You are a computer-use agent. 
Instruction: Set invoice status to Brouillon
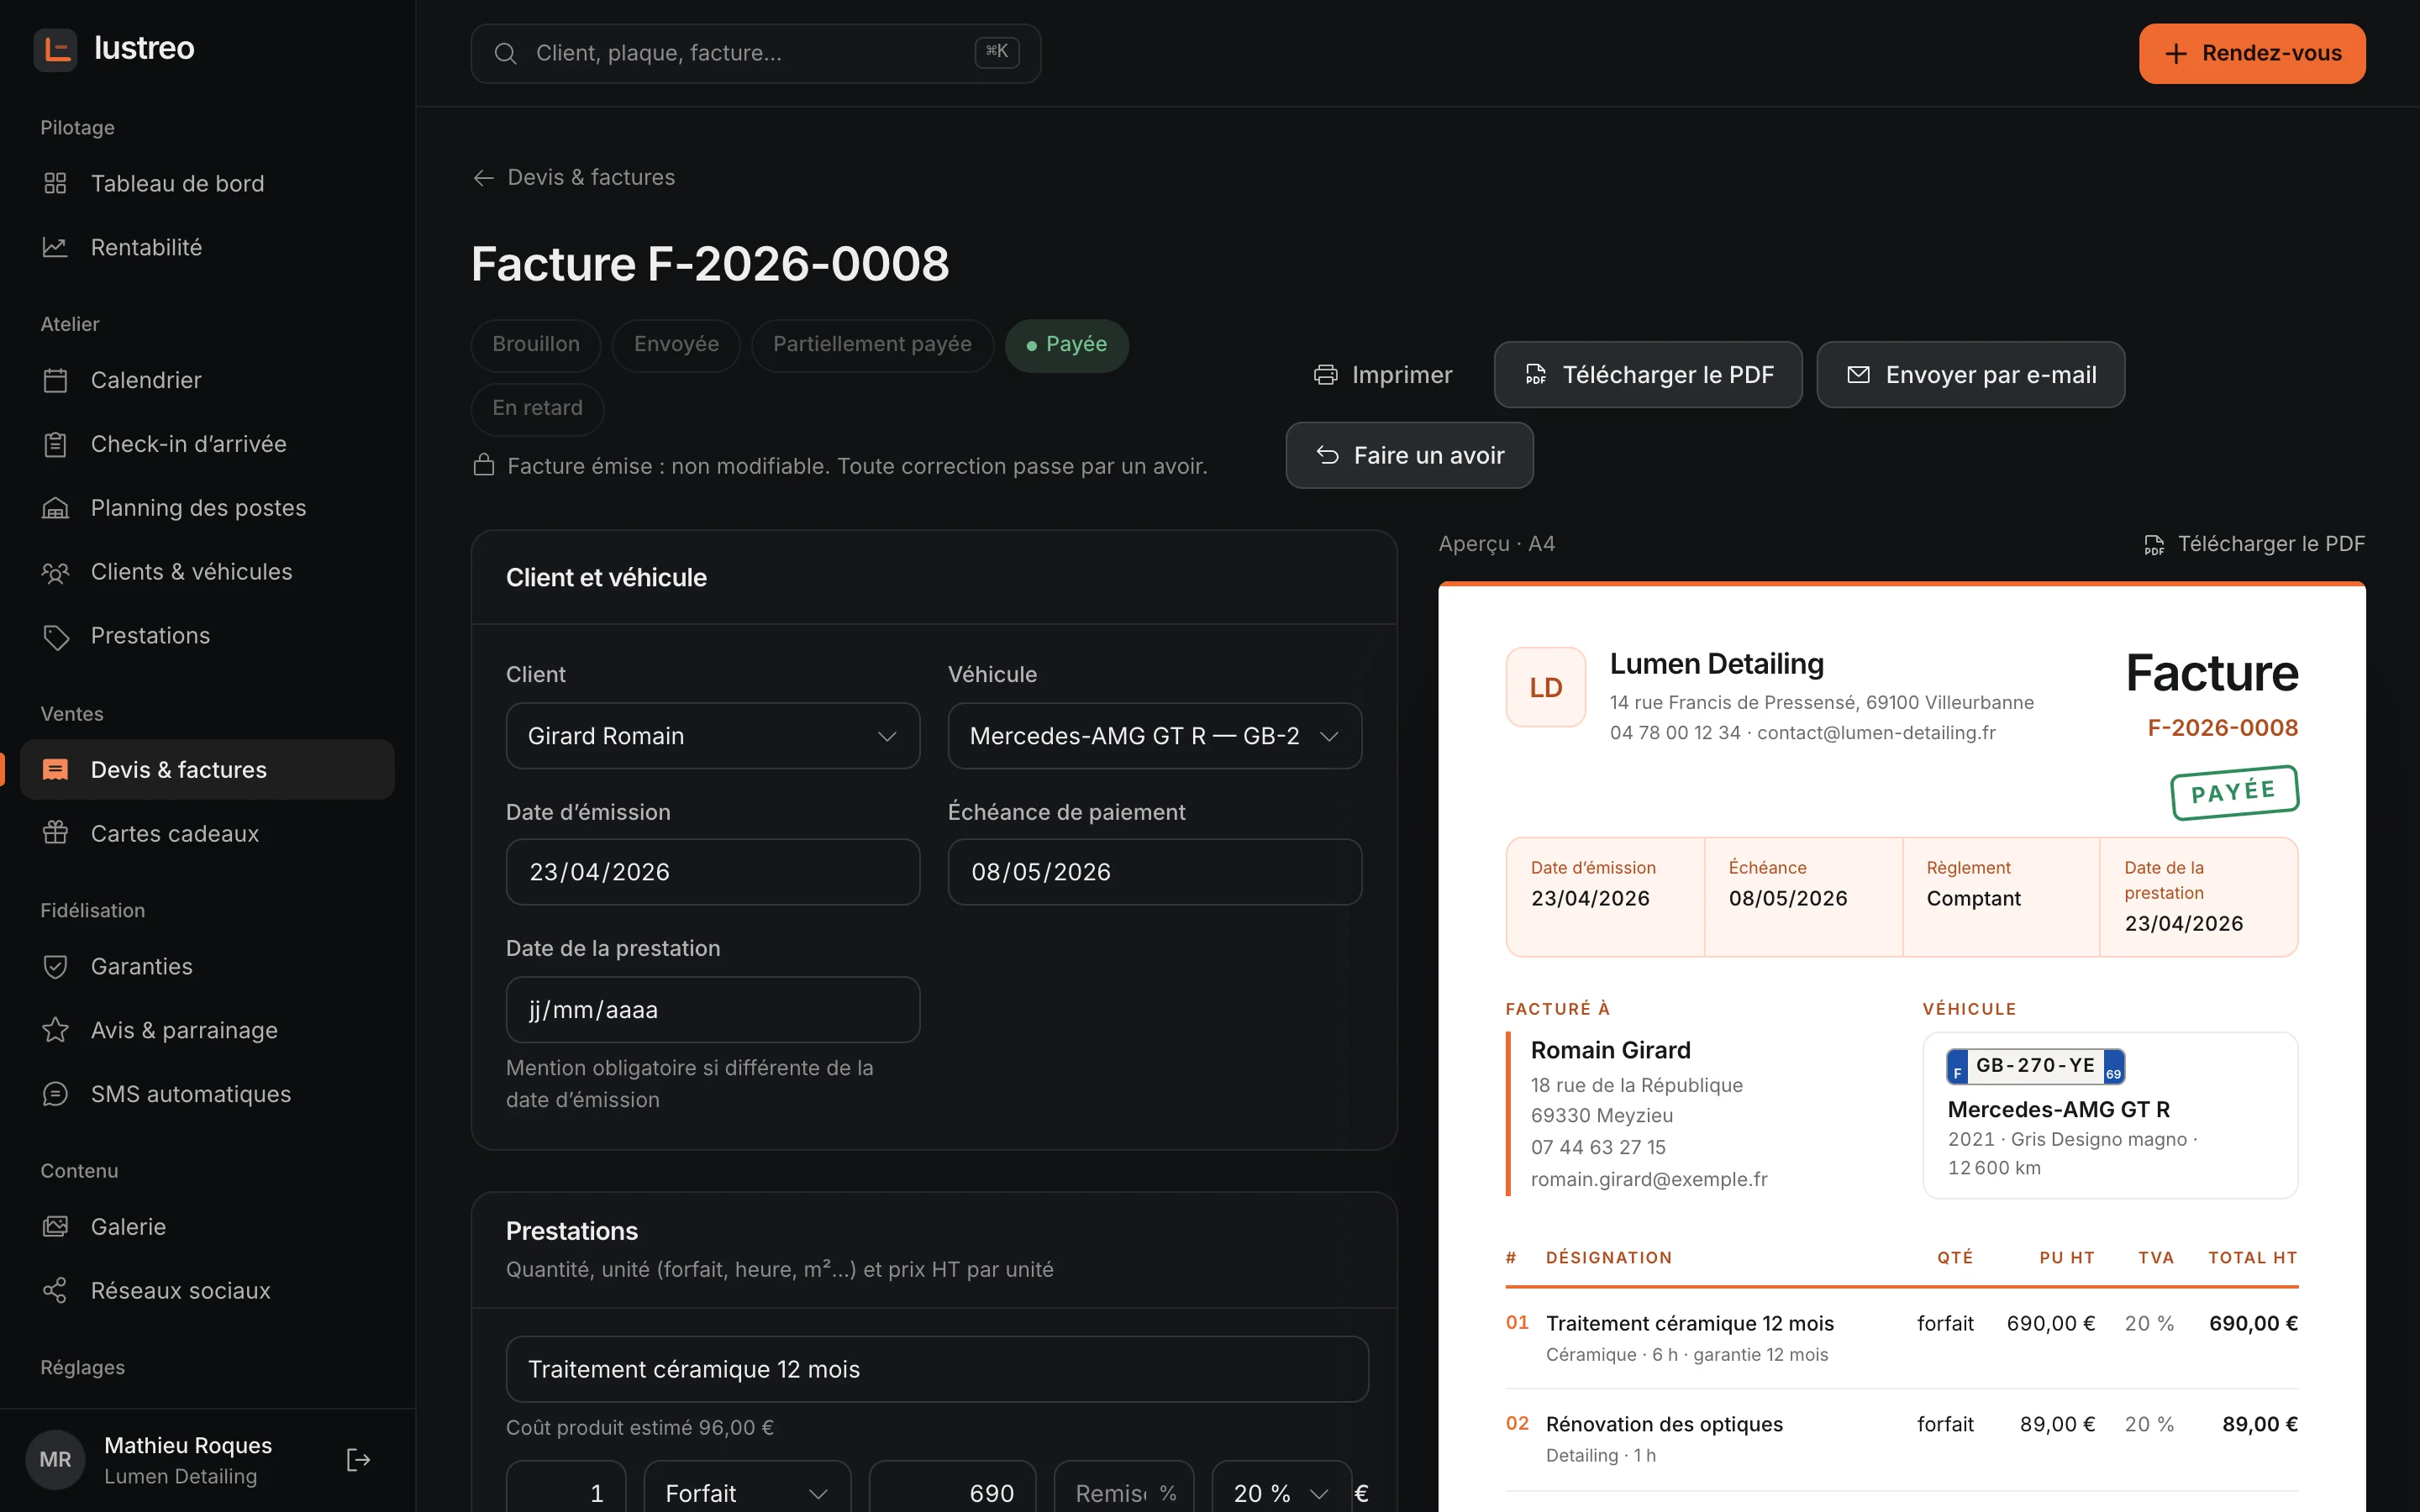pyautogui.click(x=536, y=345)
